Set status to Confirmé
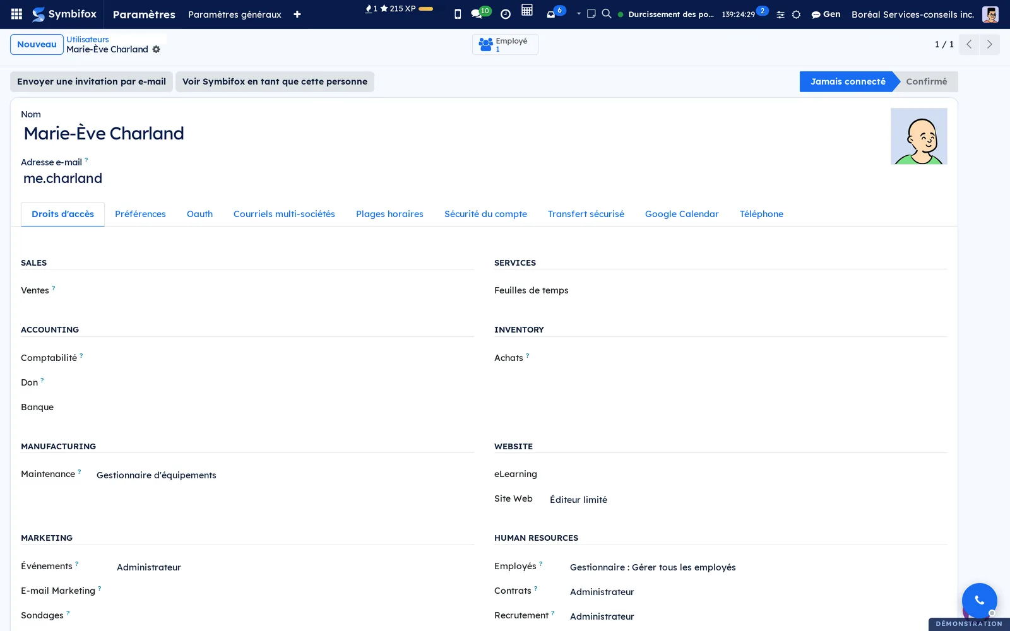Viewport: 1010px width, 631px height. [926, 81]
